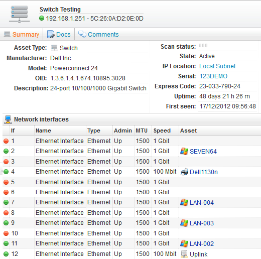Click the red status dot for interface 10
This screenshot has width=261, height=259.
tap(6, 233)
